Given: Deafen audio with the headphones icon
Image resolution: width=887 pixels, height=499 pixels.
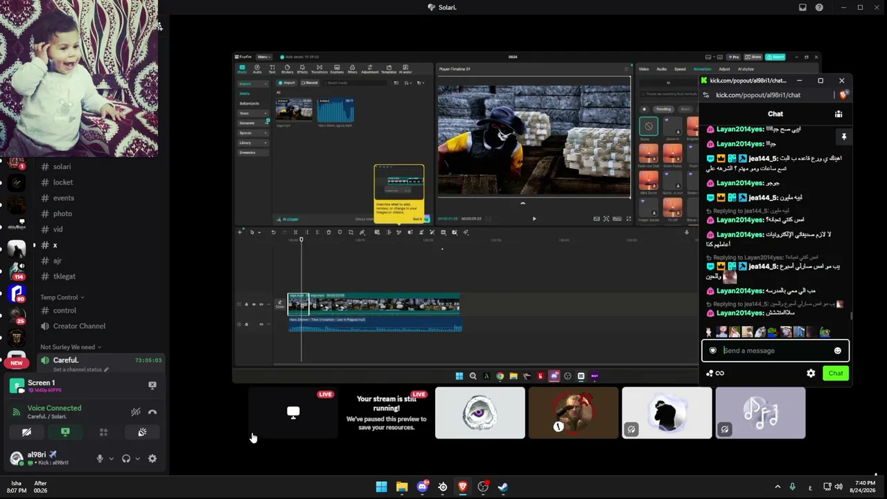Looking at the screenshot, I should pyautogui.click(x=126, y=458).
